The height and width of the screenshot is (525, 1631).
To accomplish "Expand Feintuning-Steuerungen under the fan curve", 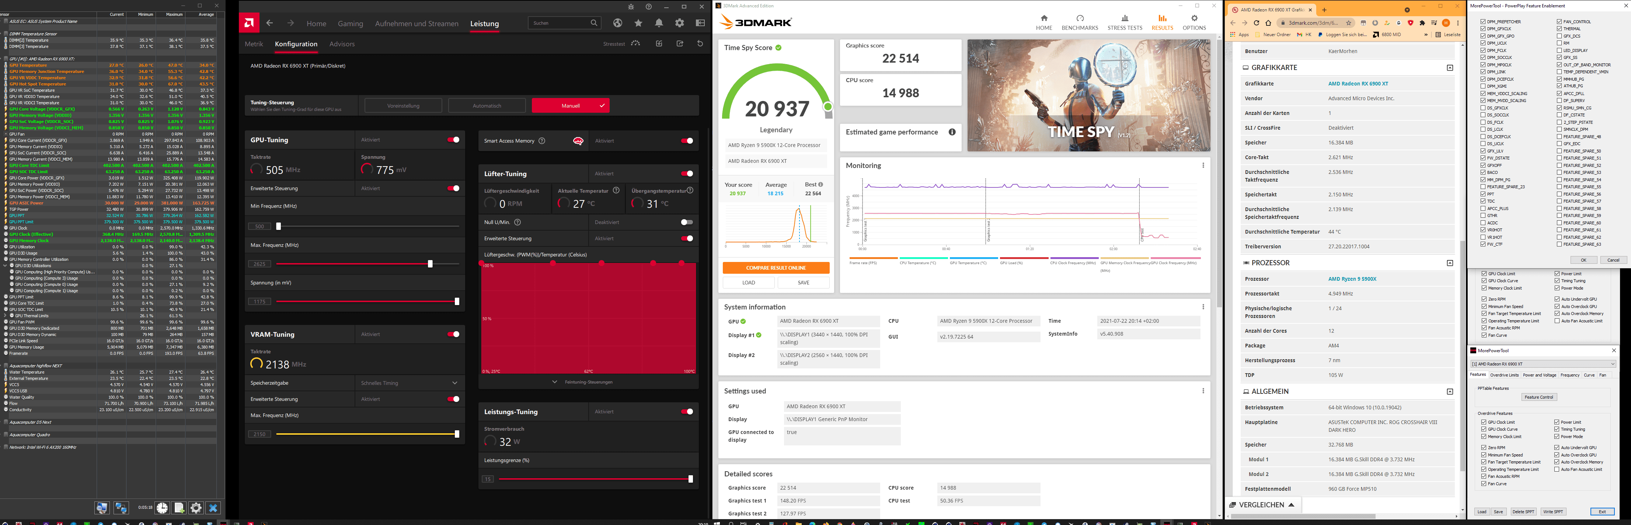I will click(588, 382).
